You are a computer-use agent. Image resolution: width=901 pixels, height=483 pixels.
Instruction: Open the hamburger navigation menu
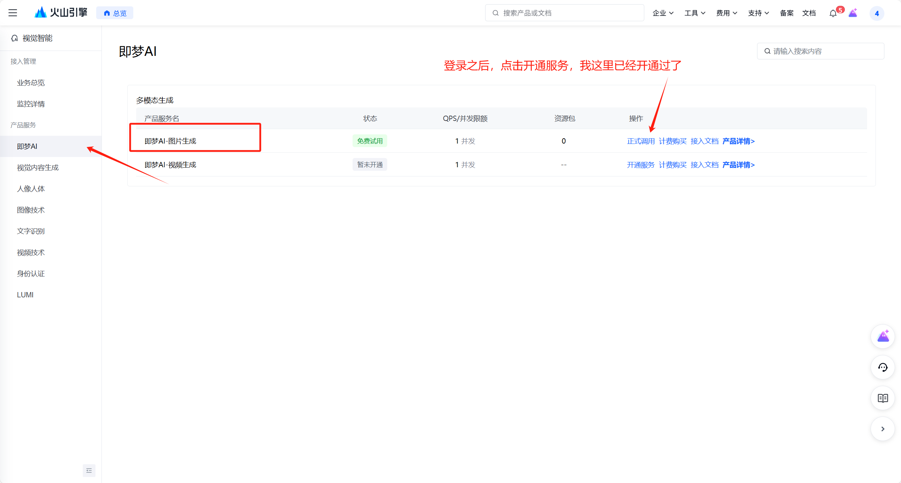(x=13, y=13)
